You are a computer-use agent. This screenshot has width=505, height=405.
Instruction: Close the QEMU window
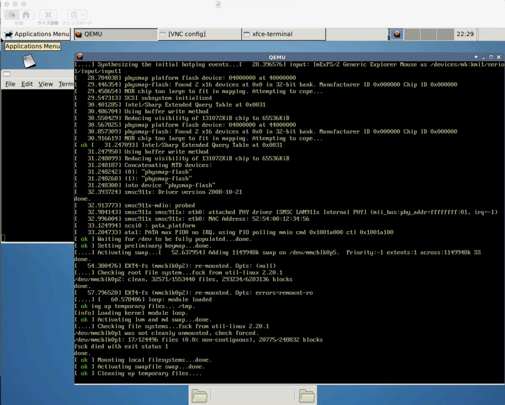click(499, 57)
